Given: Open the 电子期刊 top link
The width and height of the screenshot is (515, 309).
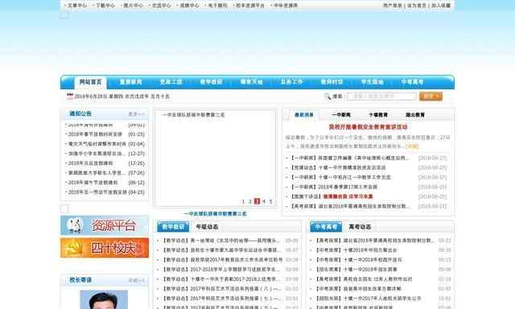Looking at the screenshot, I should tap(217, 6).
